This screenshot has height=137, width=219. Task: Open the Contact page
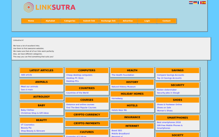pyautogui.click(x=166, y=21)
